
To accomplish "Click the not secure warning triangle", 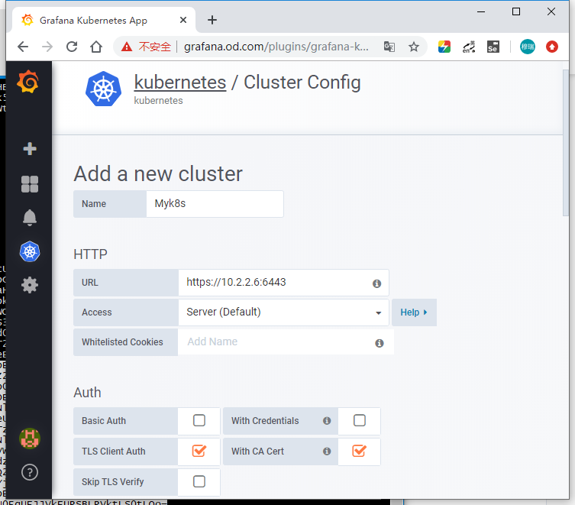I will 127,47.
